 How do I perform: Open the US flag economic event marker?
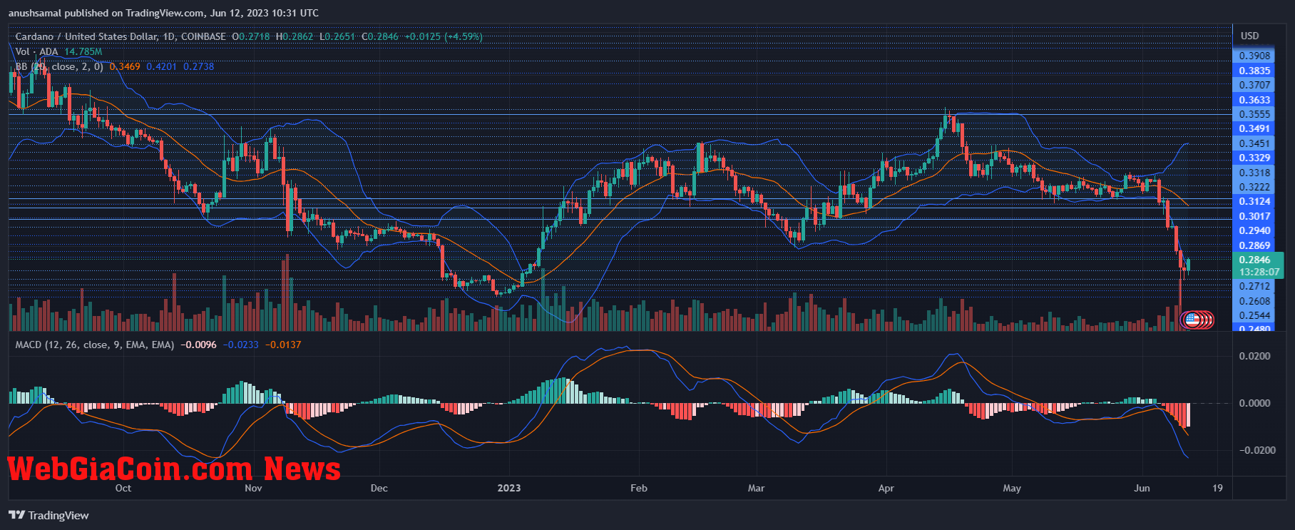tap(1192, 320)
